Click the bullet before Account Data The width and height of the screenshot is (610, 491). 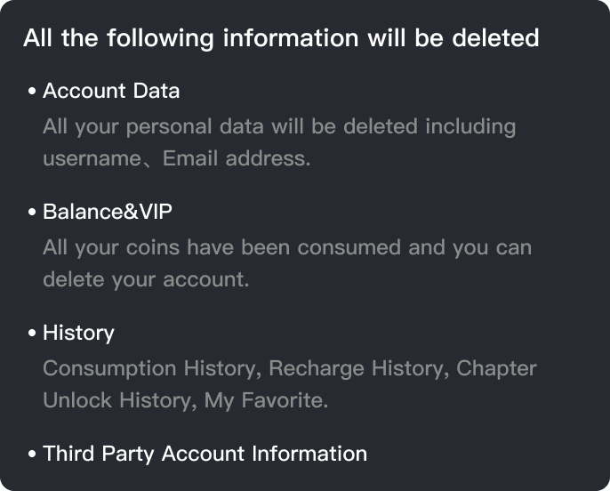click(x=32, y=92)
